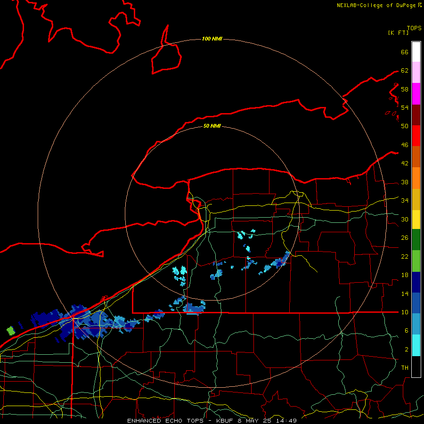Click the legend value '22'
Image resolution: width=424 pixels, height=424 pixels.
(405, 256)
